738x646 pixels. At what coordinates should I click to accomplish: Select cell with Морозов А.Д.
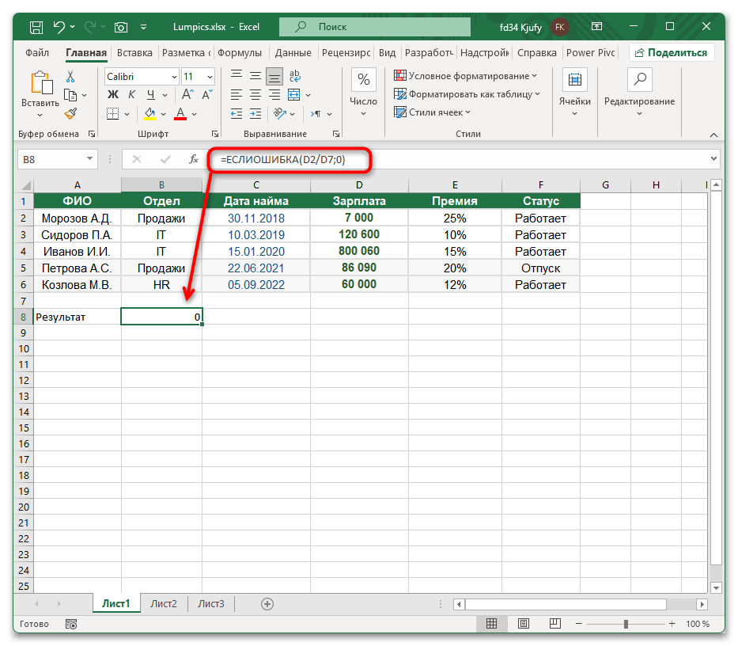point(77,218)
